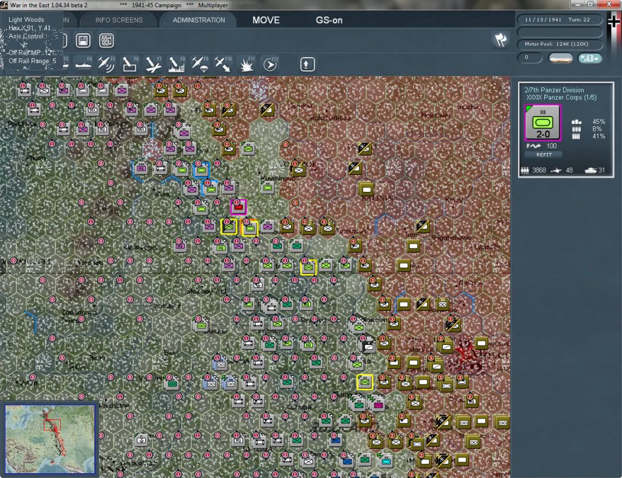Viewport: 622px width, 478px height.
Task: Click the MOVE mode label
Action: 266,20
